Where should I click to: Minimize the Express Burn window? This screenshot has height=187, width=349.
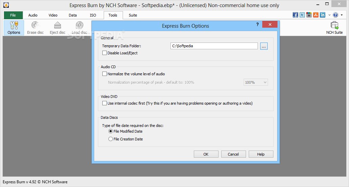317,4
